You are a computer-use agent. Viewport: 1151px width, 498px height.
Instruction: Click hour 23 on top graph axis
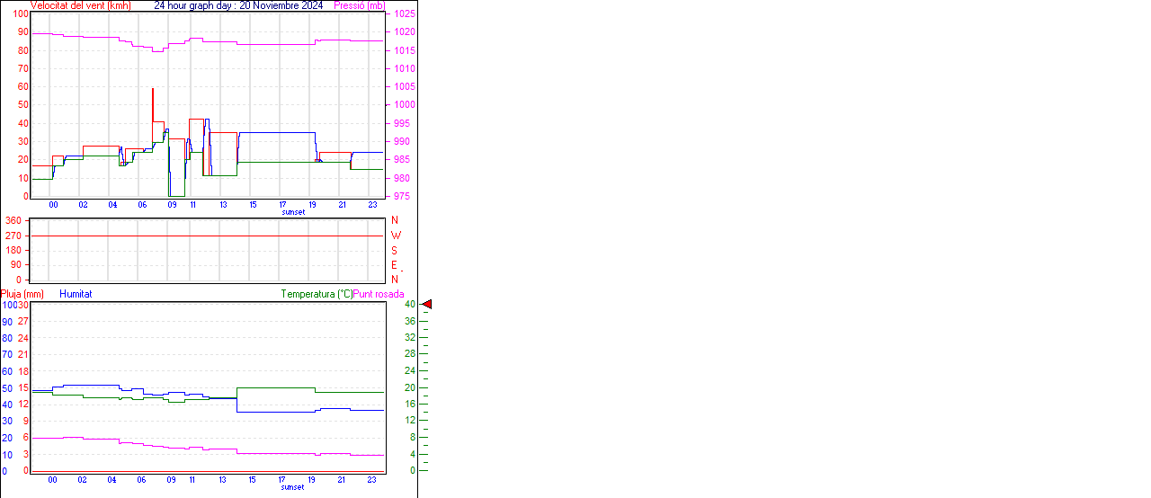[x=372, y=205]
